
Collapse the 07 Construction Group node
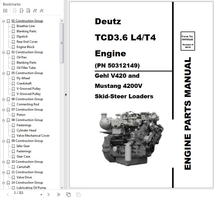coord(3,110)
